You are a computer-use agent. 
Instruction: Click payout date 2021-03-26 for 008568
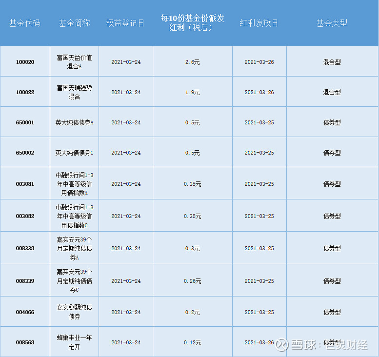click(x=259, y=342)
